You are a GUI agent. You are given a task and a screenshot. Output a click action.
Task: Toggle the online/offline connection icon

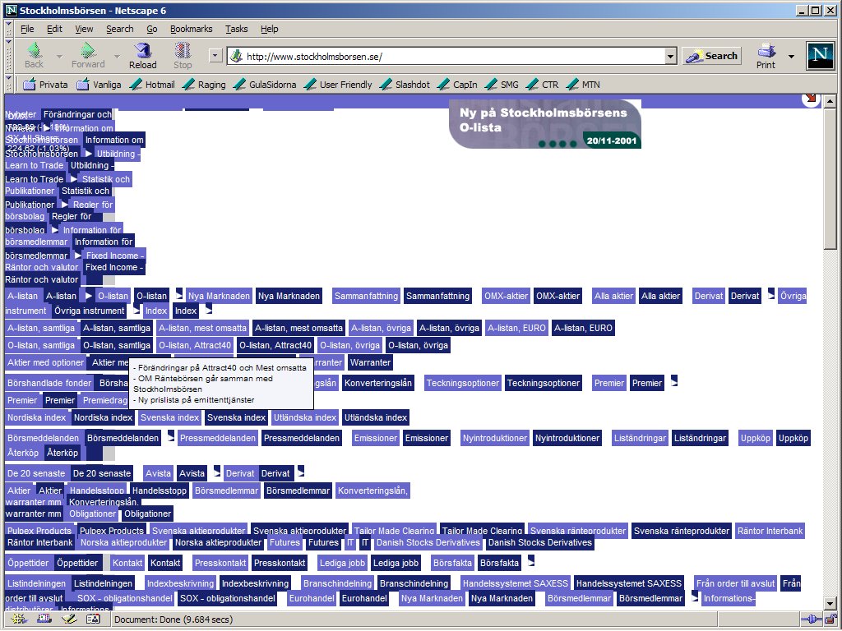[812, 619]
